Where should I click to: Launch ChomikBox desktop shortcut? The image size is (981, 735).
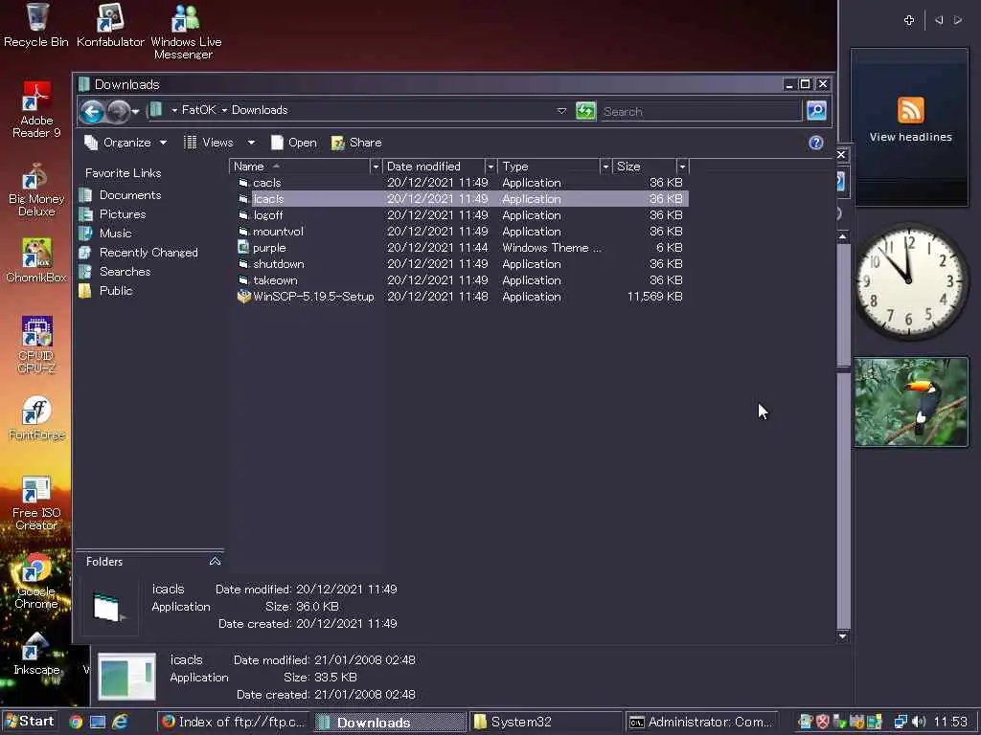coord(36,260)
